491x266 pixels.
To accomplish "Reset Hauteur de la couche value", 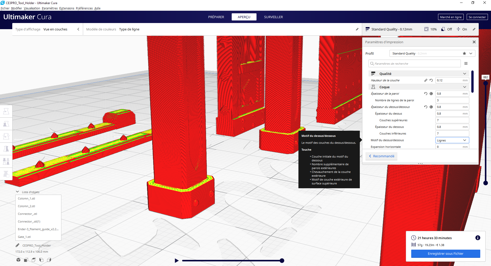I will point(431,80).
